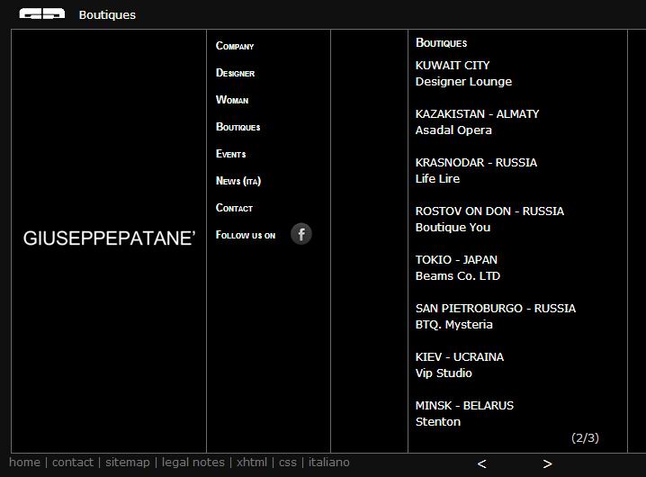Select the Boutiques menu item
The height and width of the screenshot is (477, 646).
[238, 127]
